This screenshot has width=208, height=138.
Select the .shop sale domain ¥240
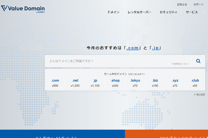115,83
